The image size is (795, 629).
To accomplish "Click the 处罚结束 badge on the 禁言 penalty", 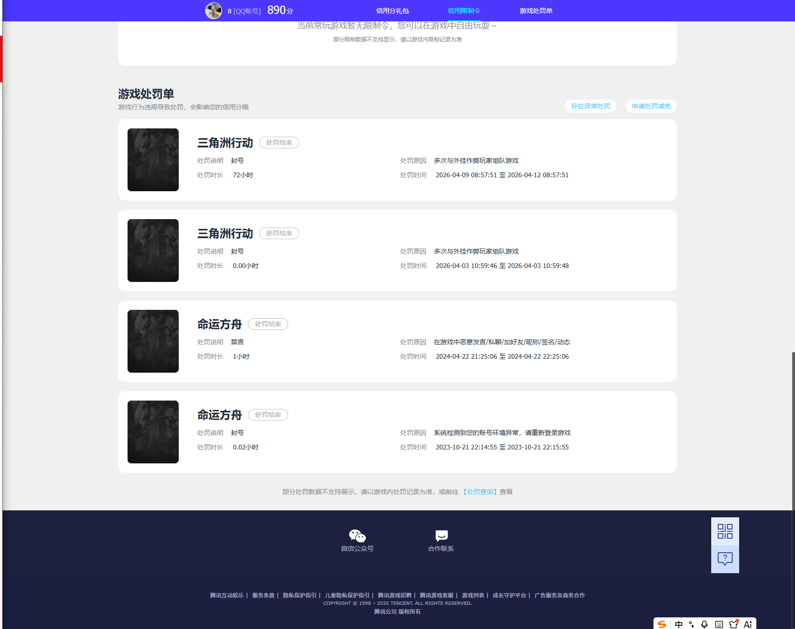I will [268, 324].
